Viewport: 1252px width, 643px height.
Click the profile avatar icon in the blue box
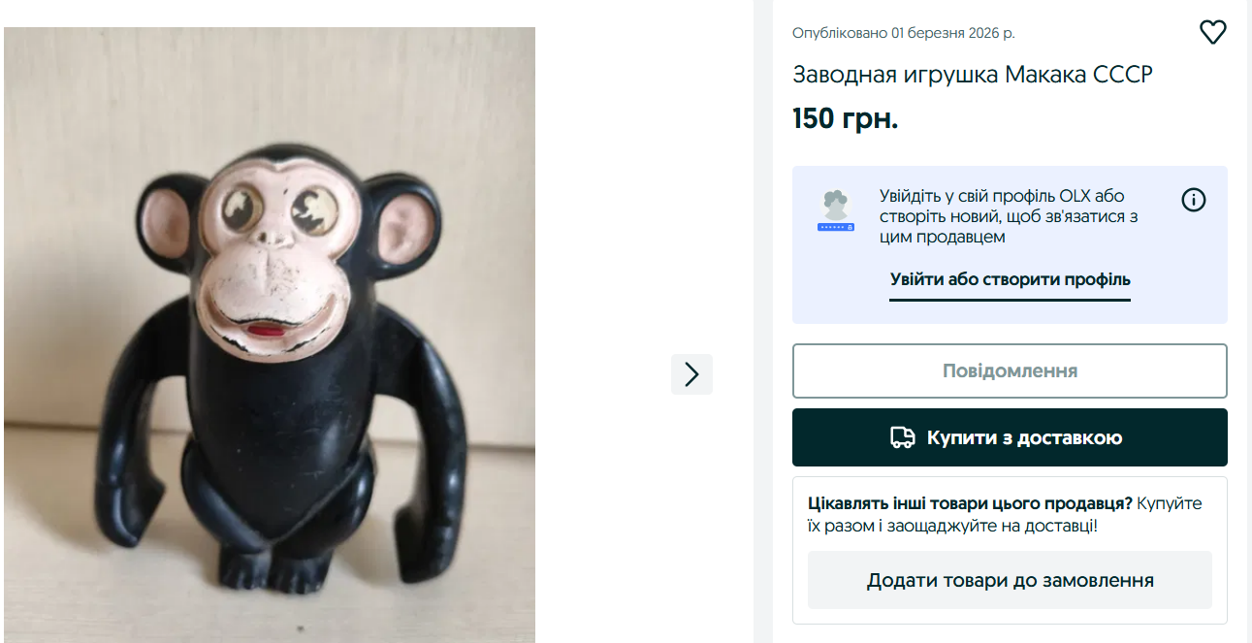(835, 210)
